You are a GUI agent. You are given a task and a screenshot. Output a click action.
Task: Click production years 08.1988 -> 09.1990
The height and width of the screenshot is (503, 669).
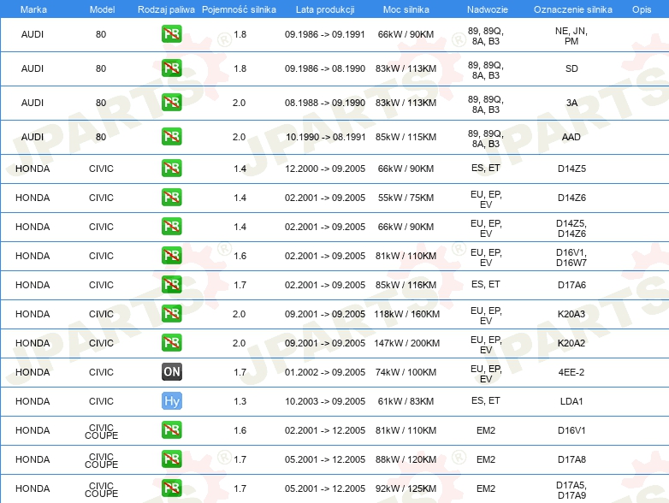(325, 103)
